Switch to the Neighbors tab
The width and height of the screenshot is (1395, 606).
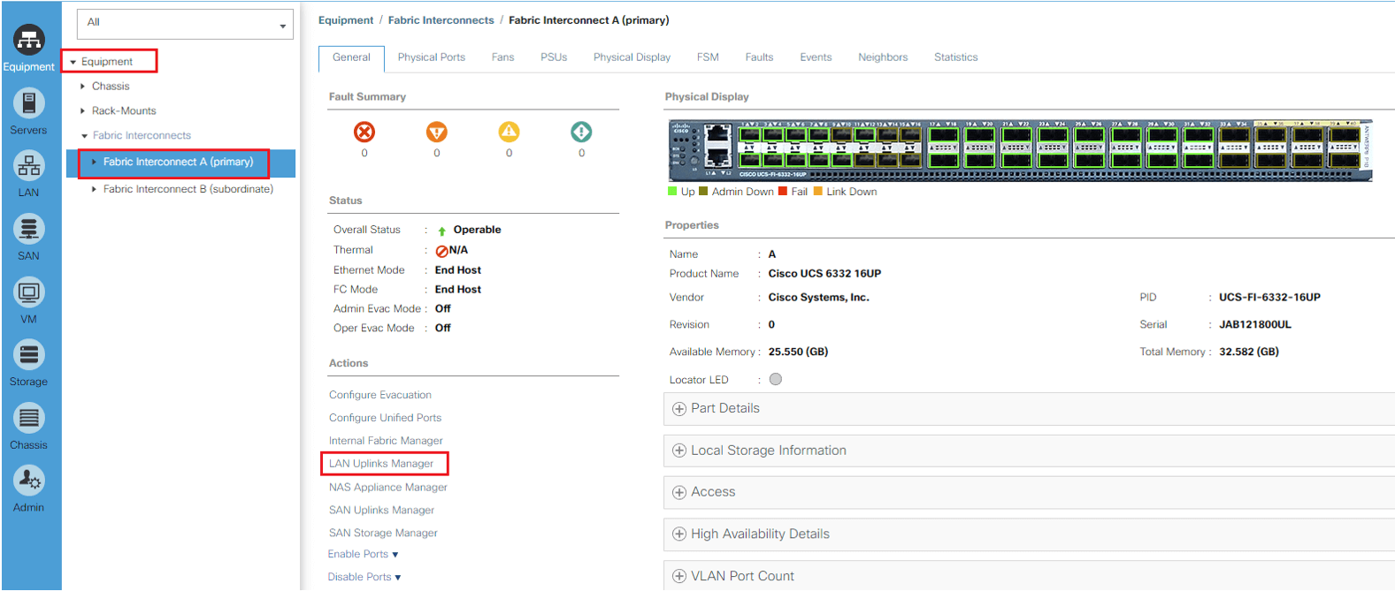click(x=883, y=57)
